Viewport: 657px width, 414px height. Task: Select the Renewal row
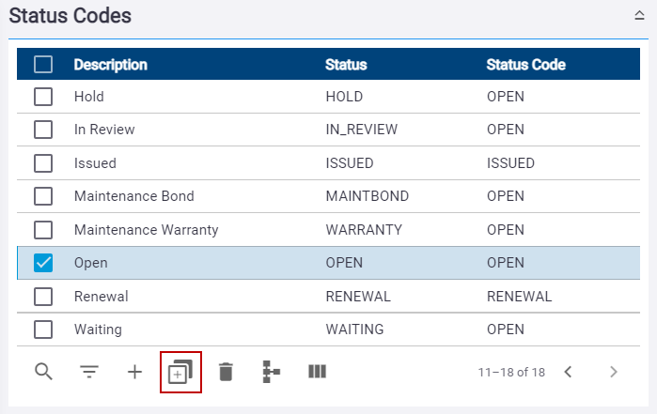[329, 297]
